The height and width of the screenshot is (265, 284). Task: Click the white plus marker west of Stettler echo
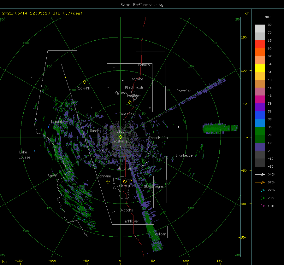pos(178,127)
